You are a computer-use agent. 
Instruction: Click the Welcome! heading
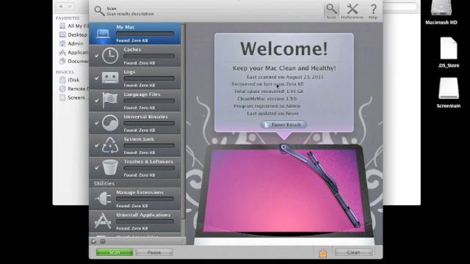[284, 49]
